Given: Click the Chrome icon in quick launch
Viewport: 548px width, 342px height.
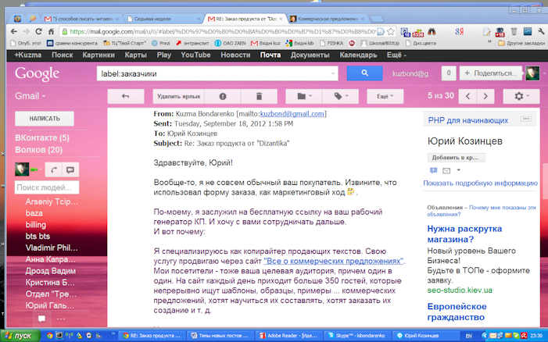Looking at the screenshot, I should pos(49,336).
